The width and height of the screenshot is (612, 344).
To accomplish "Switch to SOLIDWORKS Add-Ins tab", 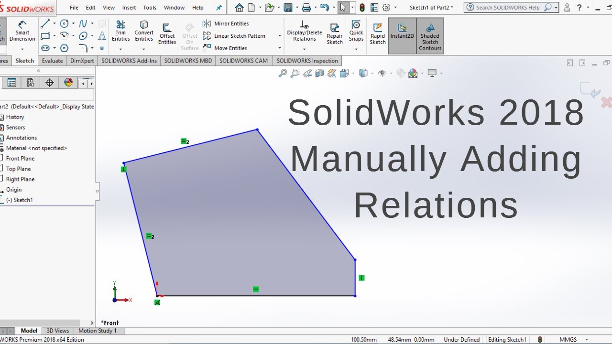I will [x=129, y=61].
